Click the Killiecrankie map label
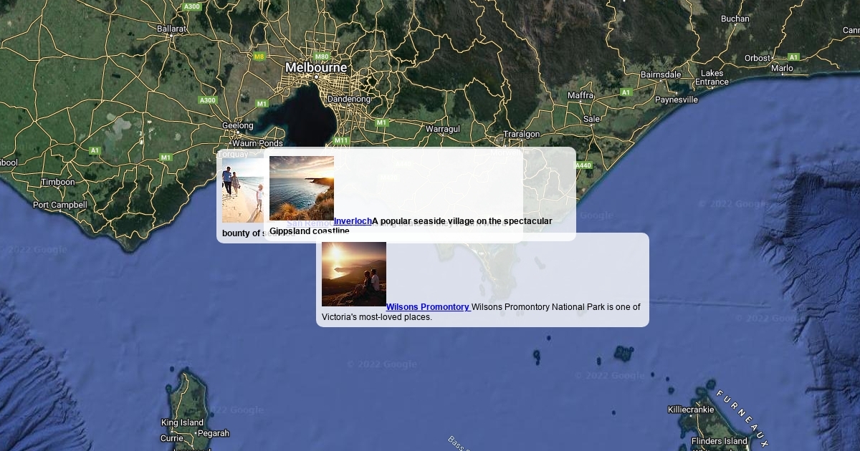 [x=691, y=409]
